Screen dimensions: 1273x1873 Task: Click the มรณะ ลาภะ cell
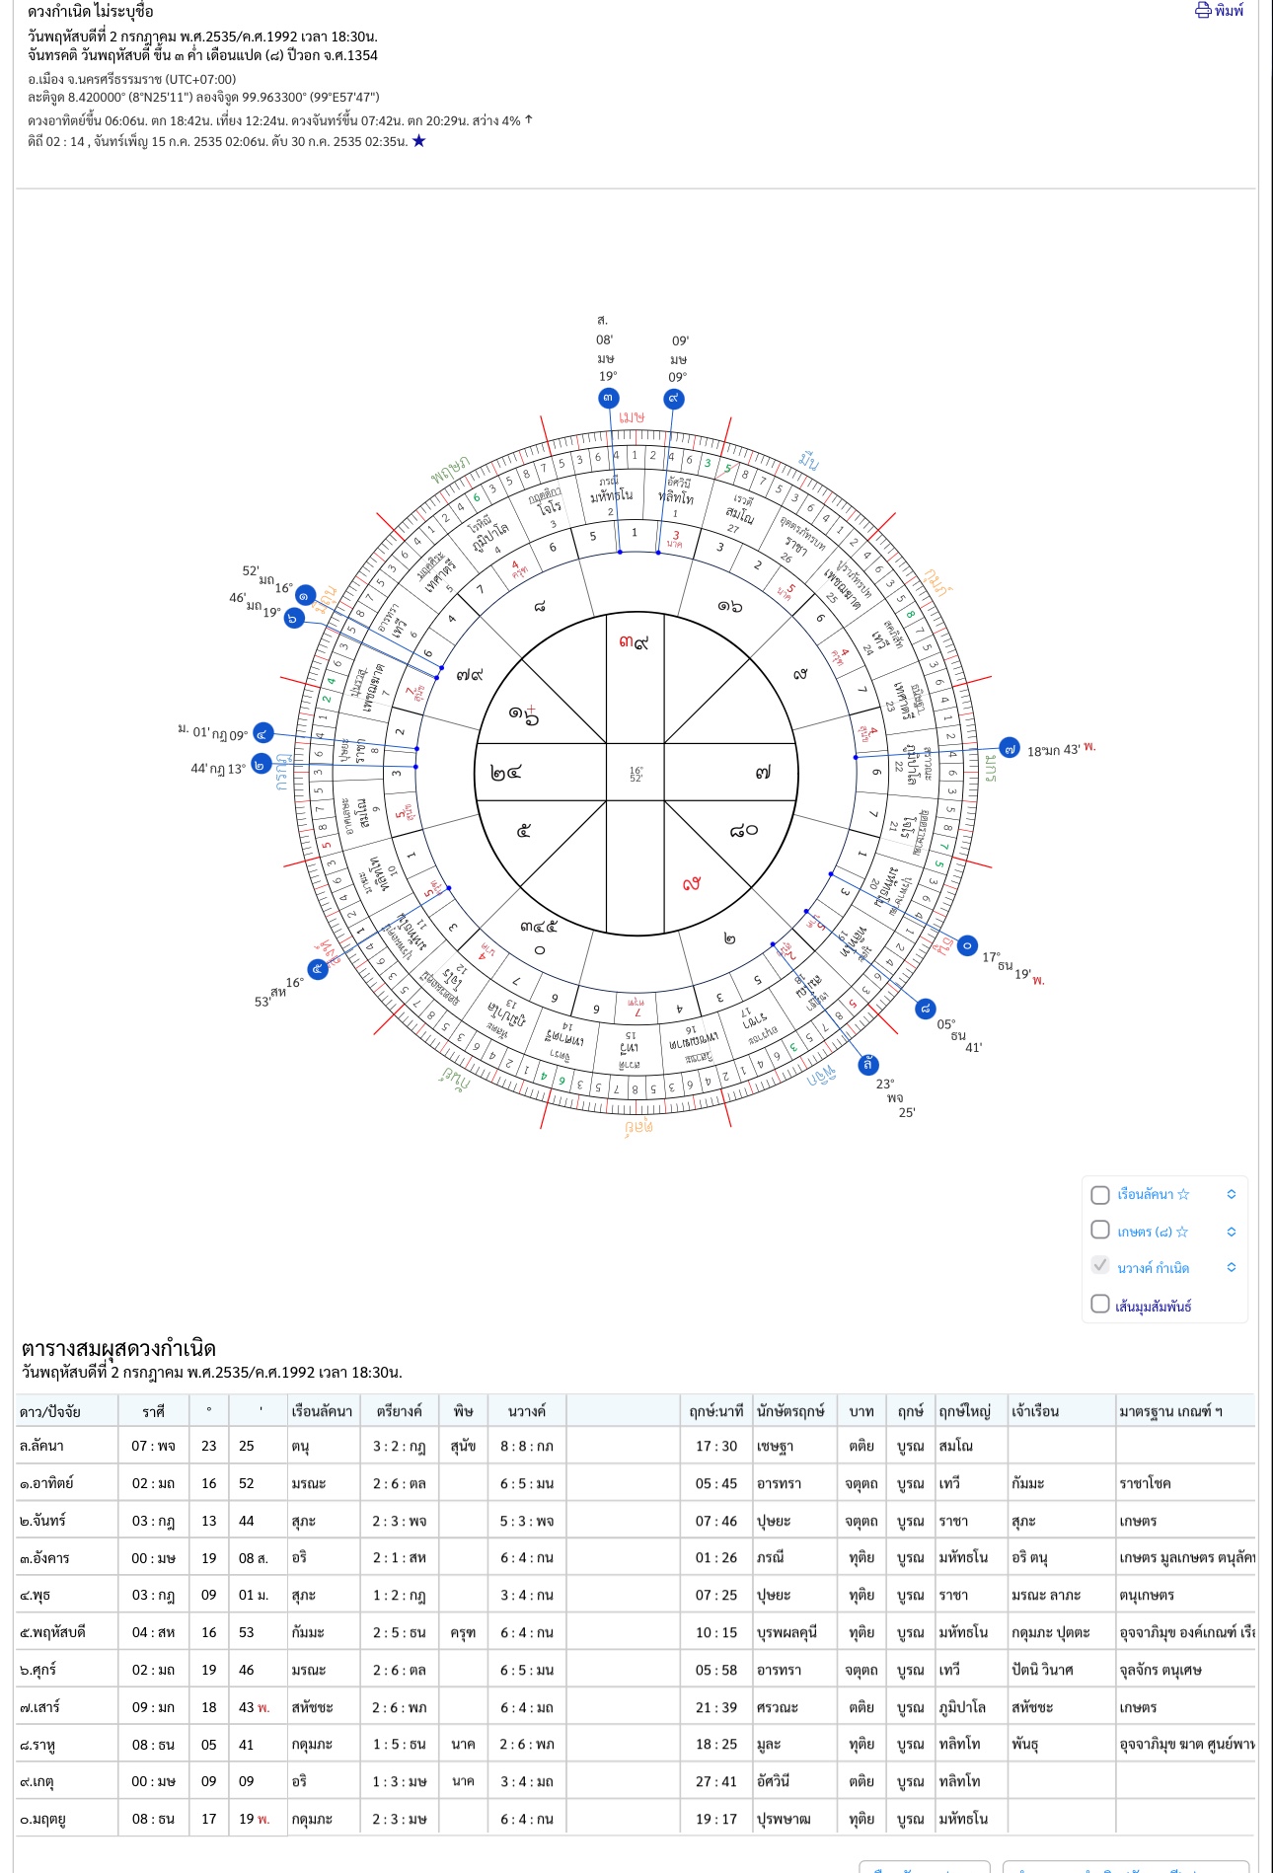[1046, 1595]
